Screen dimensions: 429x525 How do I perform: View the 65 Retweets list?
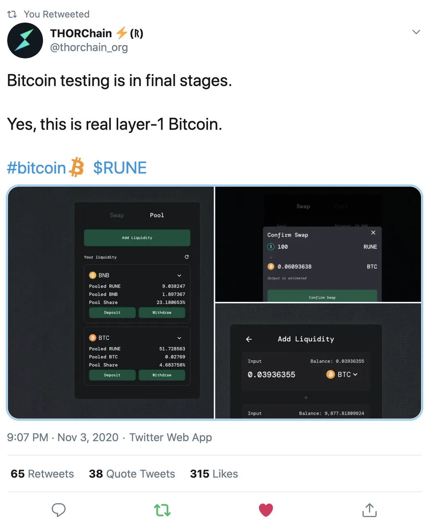coord(42,474)
